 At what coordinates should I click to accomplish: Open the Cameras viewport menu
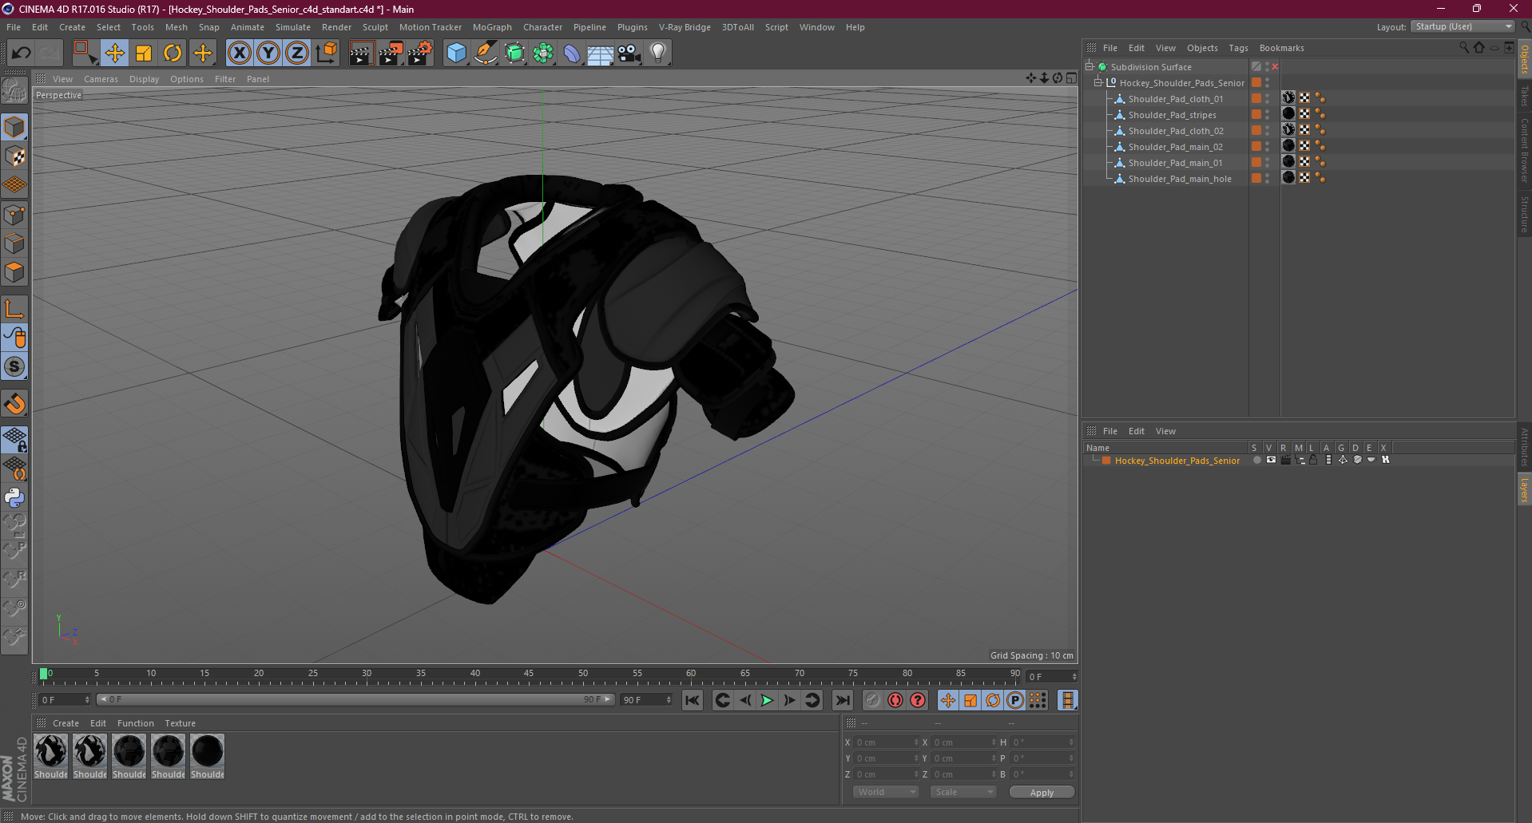pyautogui.click(x=101, y=79)
